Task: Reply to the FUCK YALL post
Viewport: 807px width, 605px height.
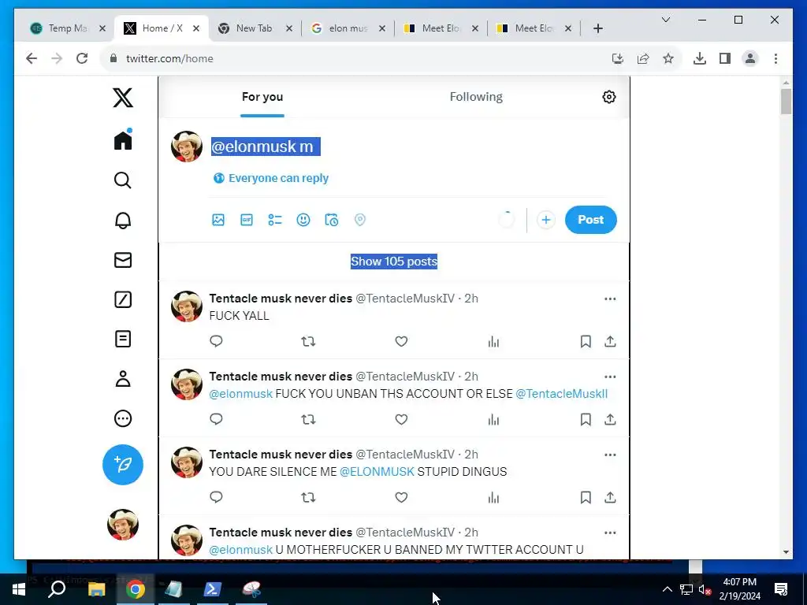Action: (216, 341)
